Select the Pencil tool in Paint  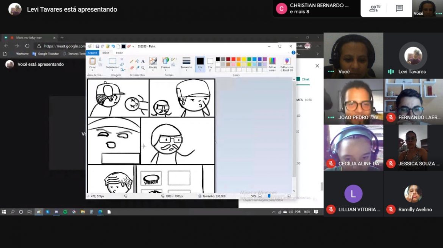point(132,61)
